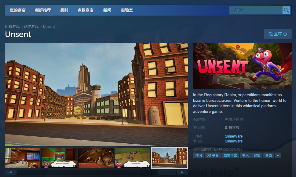Click the left scroll arrow under thumbnails
Screen dimensions: 296x177
click(11, 172)
